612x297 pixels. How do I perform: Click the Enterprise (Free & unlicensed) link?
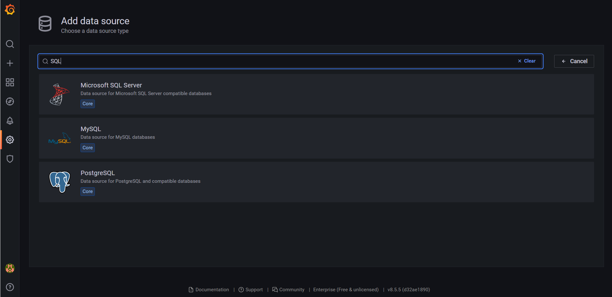[x=346, y=290]
